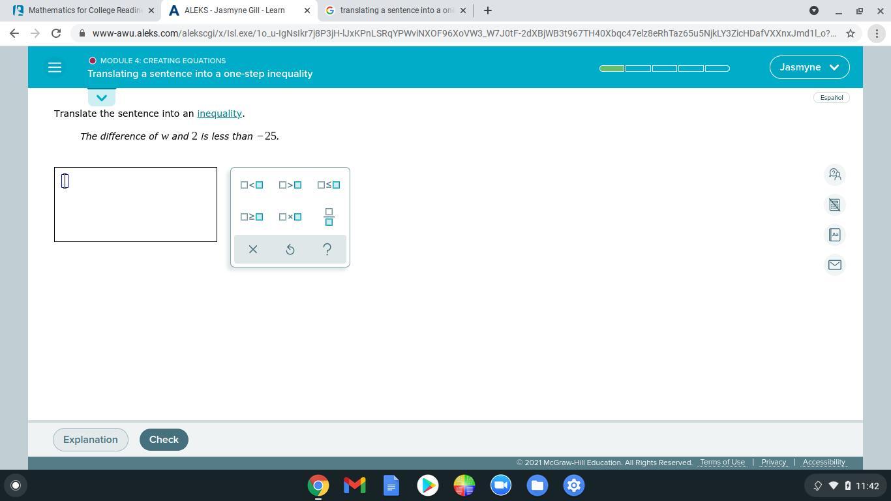This screenshot has width=891, height=501.
Task: Open the ChromeOS launcher
Action: click(16, 485)
